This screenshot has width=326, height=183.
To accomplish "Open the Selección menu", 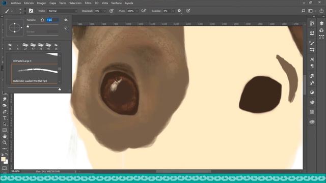I will tap(75, 3).
